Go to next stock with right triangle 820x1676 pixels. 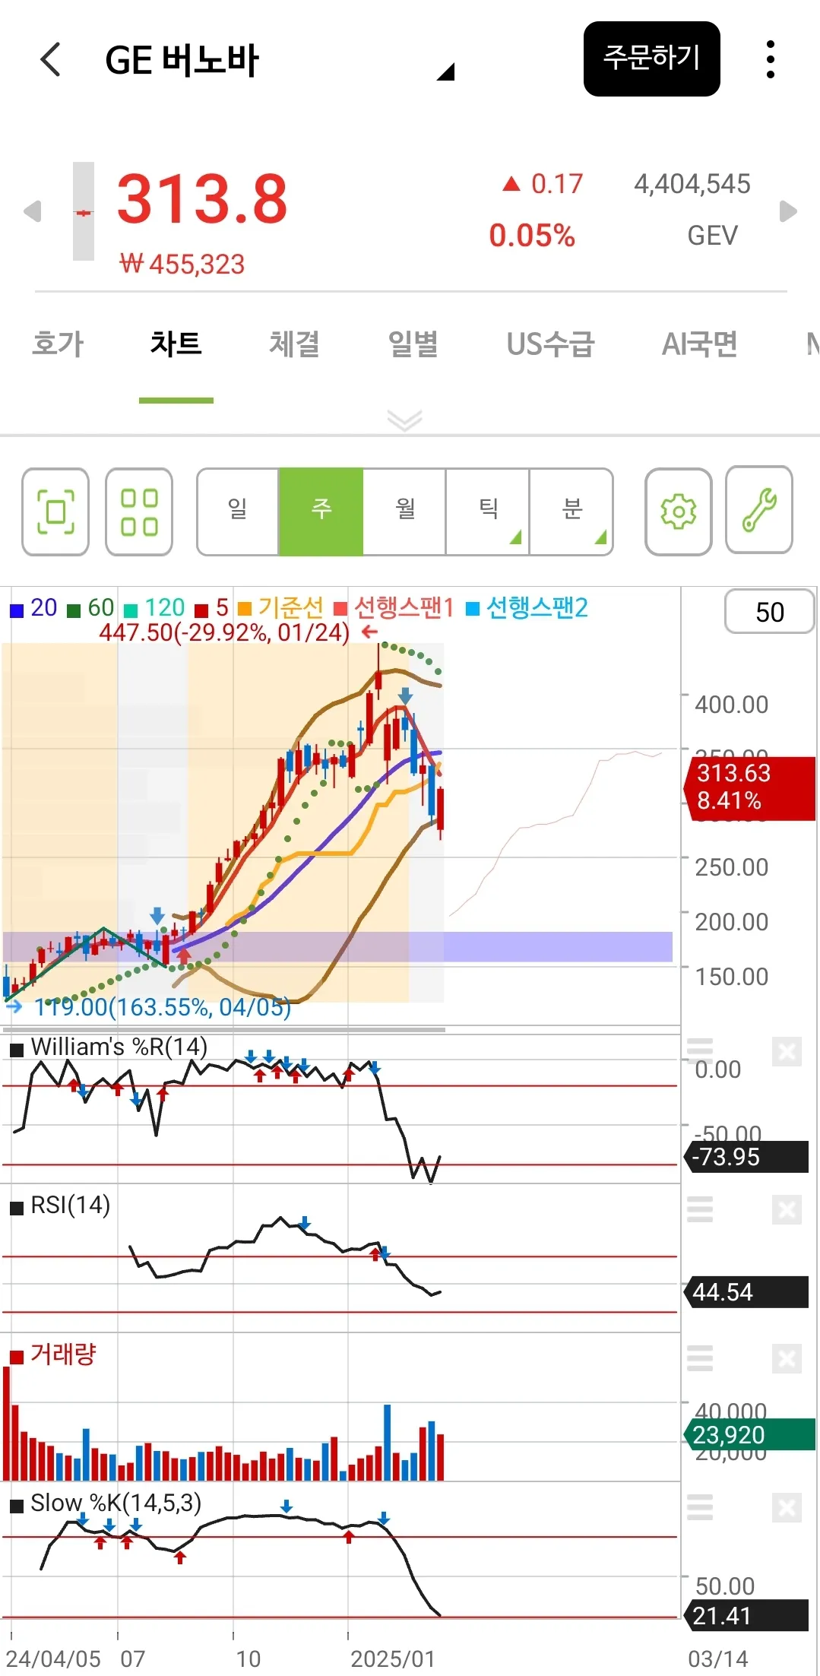click(x=789, y=211)
